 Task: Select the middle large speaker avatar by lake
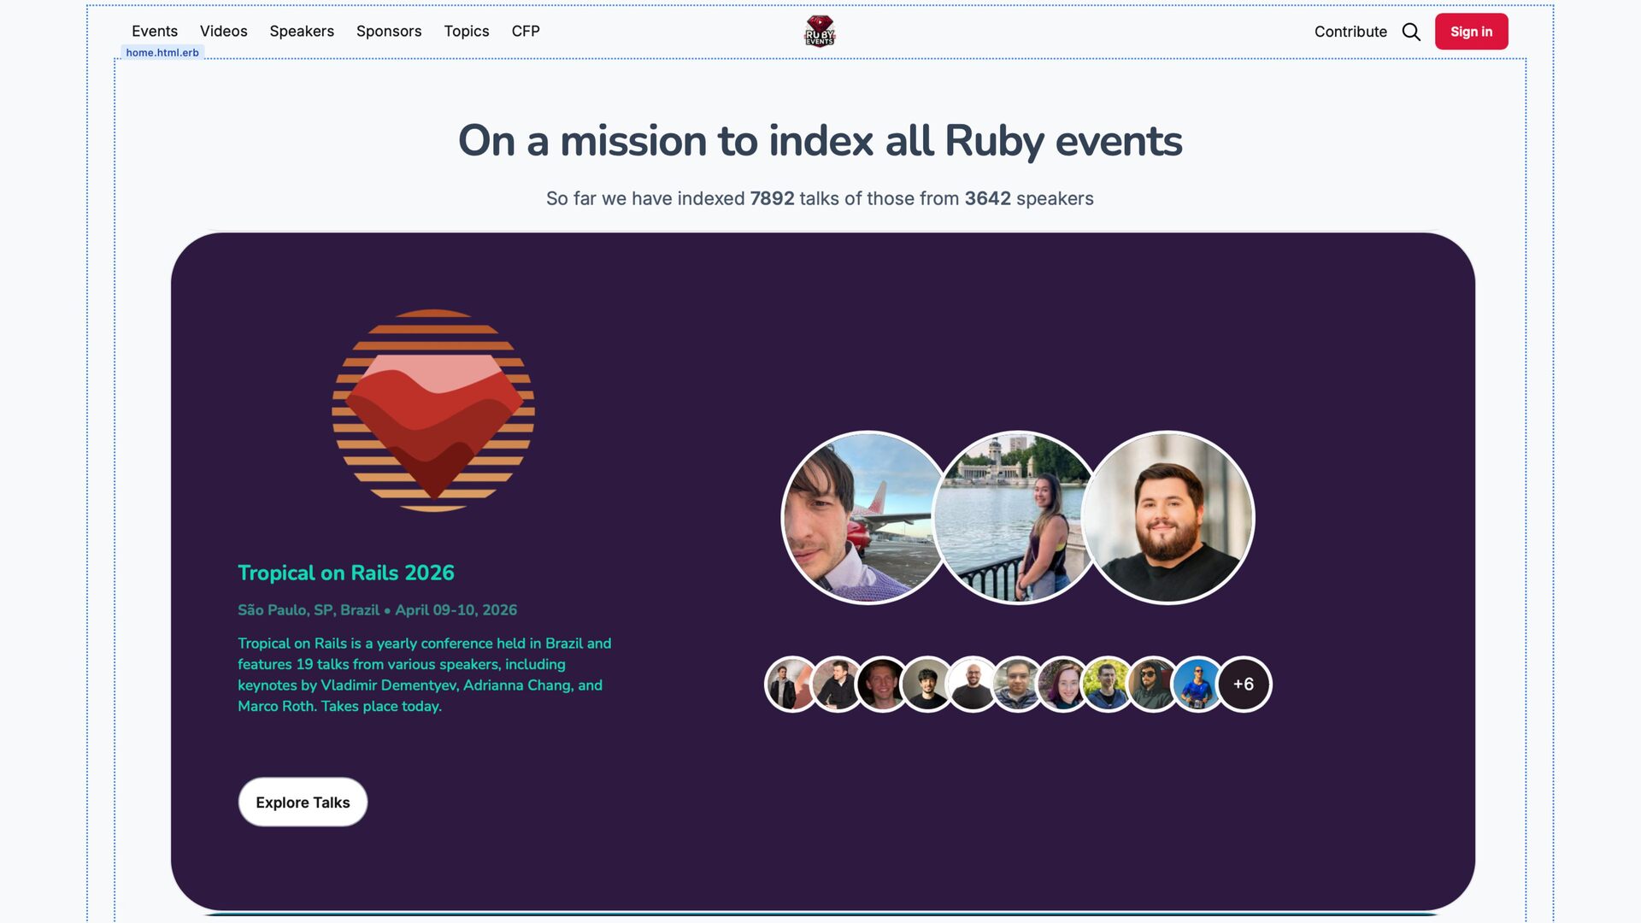click(1015, 518)
